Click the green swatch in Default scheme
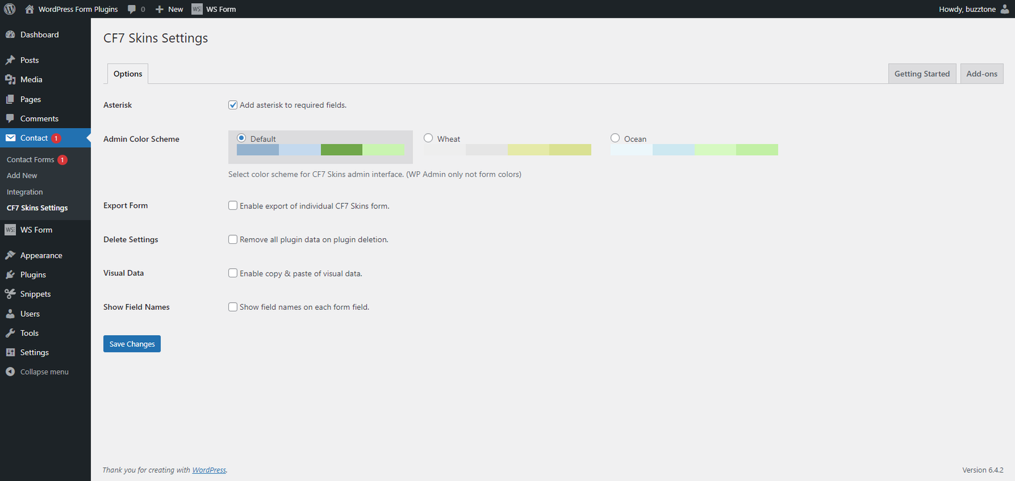The image size is (1015, 481). click(341, 150)
